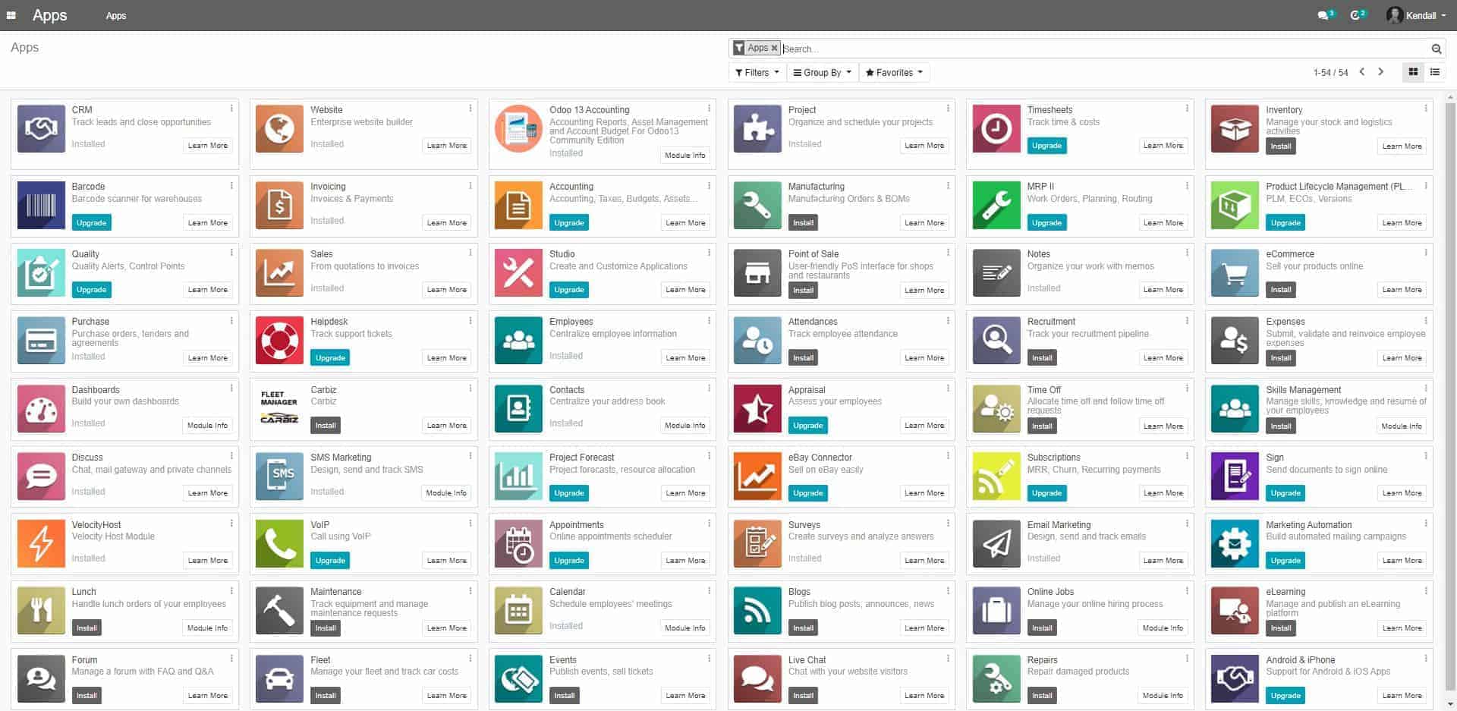The width and height of the screenshot is (1457, 711).
Task: Open the Studio tools icon
Action: point(519,272)
